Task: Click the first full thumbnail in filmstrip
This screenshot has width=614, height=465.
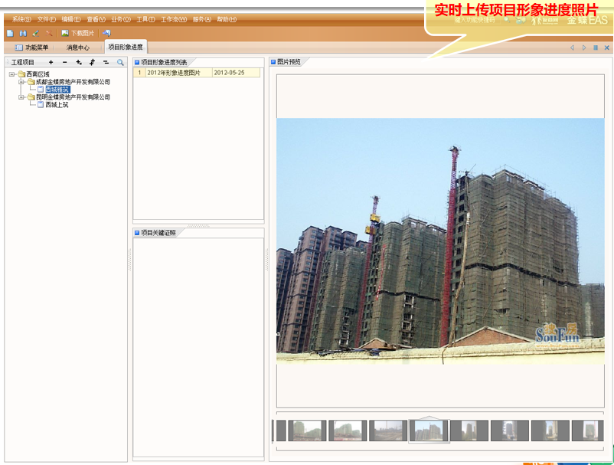Action: [308, 431]
